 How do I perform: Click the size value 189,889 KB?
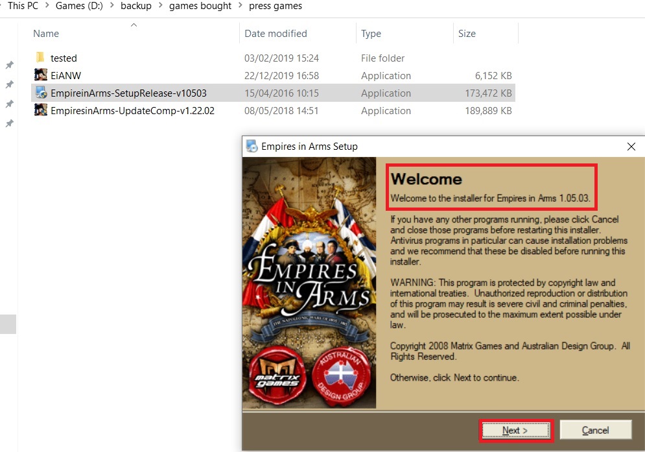tap(488, 111)
